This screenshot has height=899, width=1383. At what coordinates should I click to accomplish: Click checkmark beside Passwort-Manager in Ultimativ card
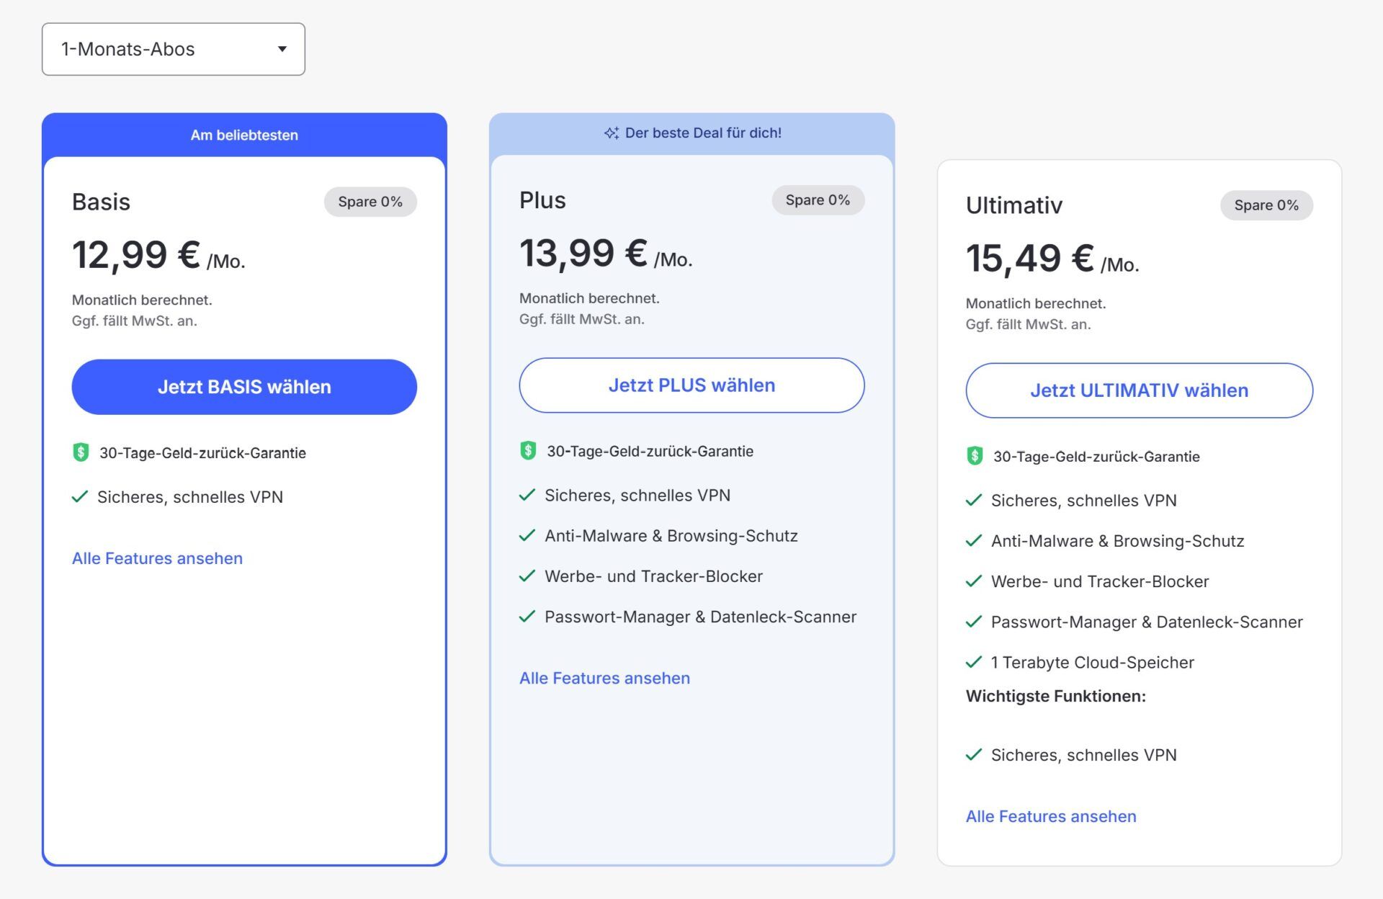tap(974, 621)
